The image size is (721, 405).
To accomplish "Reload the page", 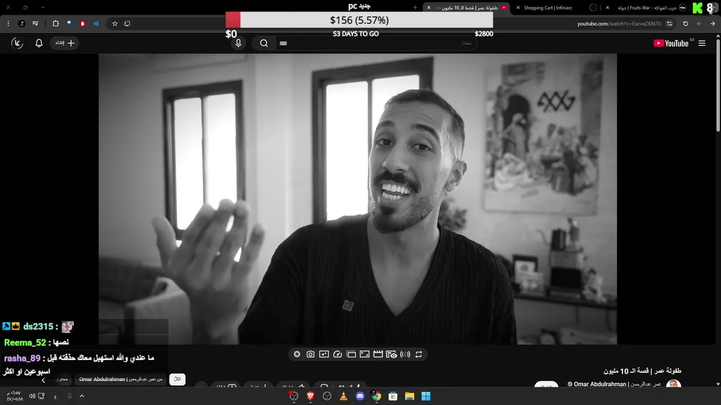I will tap(686, 24).
